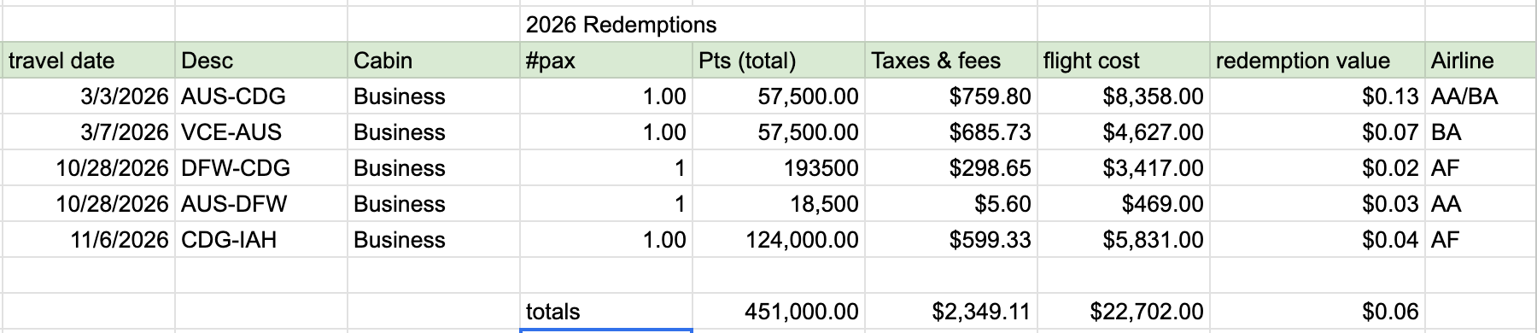The height and width of the screenshot is (333, 1537).
Task: Select the $2,349.11 total taxes cell
Action: tap(951, 312)
